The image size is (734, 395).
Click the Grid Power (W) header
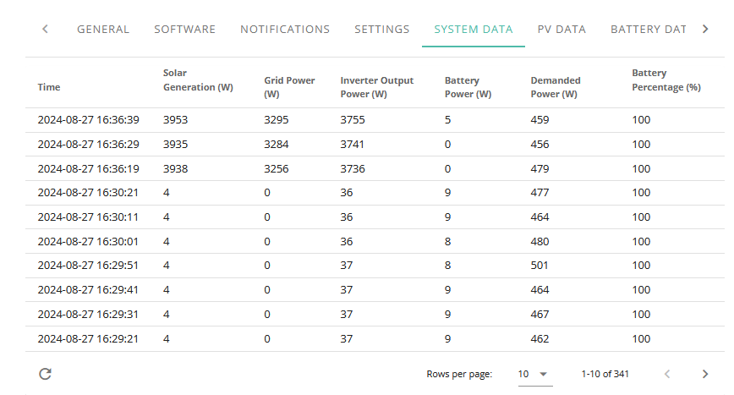pos(289,87)
